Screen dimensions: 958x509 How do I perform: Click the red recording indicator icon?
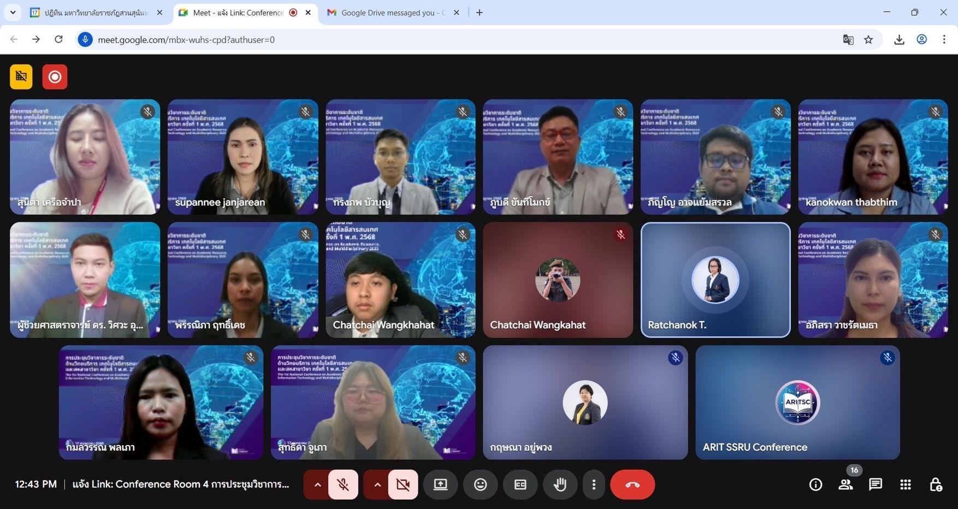click(55, 77)
